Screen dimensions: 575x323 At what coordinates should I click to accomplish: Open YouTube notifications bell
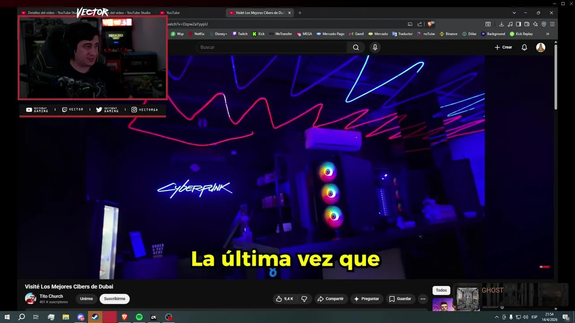[x=524, y=47]
